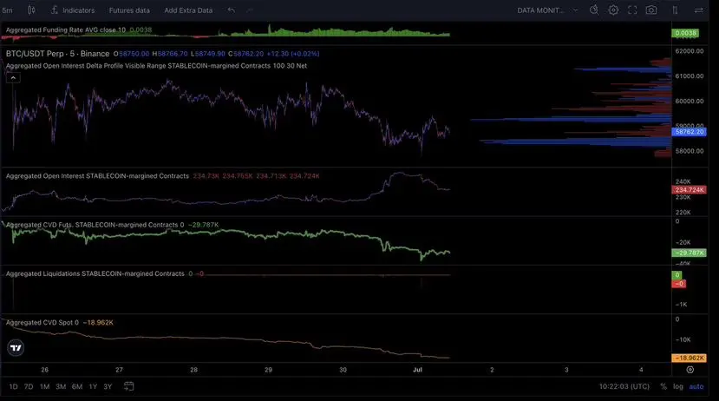Toggle auto price scale

[x=696, y=386]
